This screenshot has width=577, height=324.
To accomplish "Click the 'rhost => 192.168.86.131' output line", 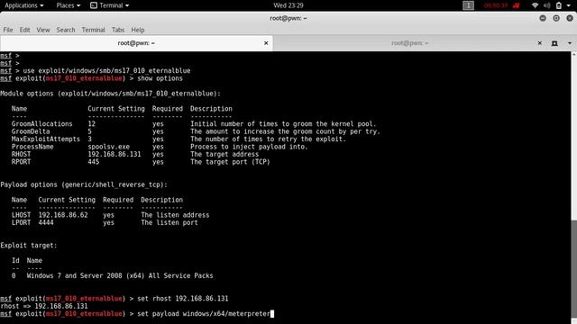I will (44, 306).
